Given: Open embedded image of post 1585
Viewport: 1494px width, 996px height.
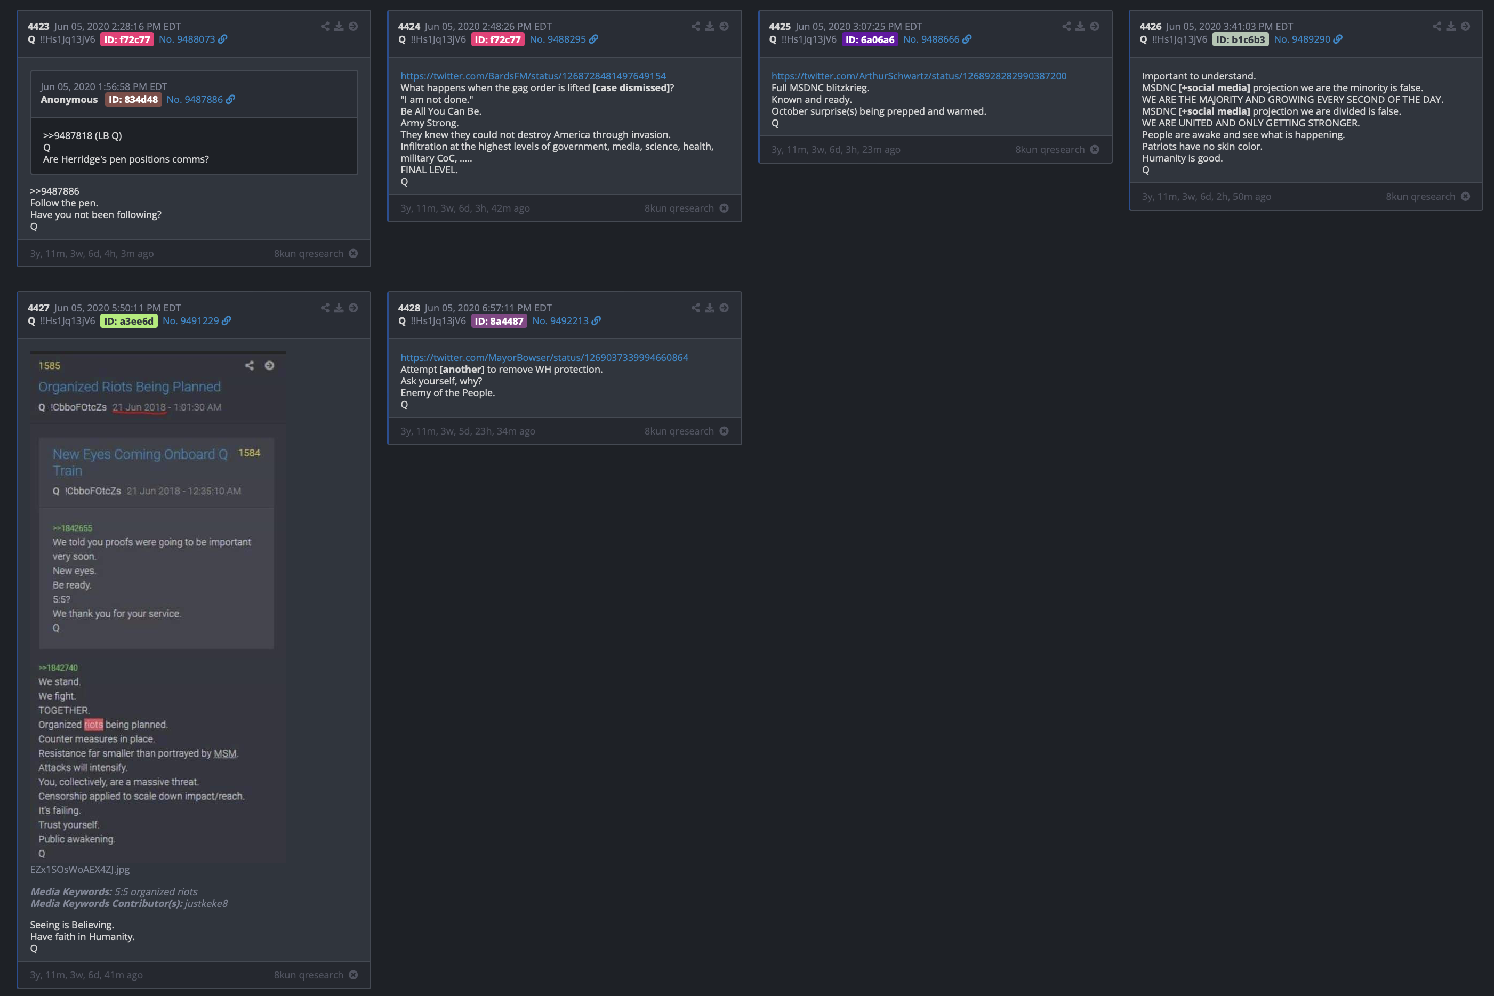Looking at the screenshot, I should coord(158,607).
